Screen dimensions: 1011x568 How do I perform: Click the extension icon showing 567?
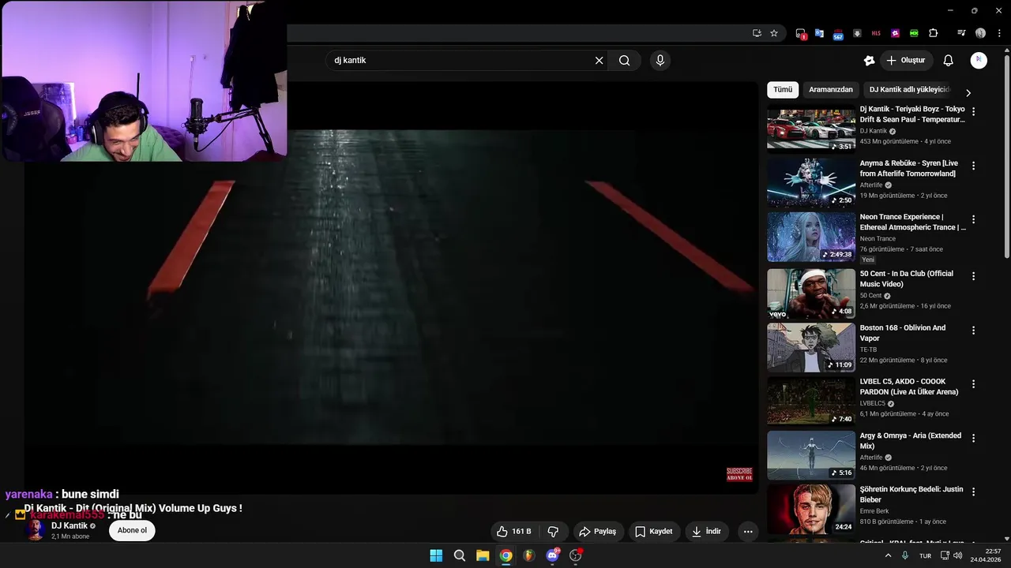(x=838, y=34)
